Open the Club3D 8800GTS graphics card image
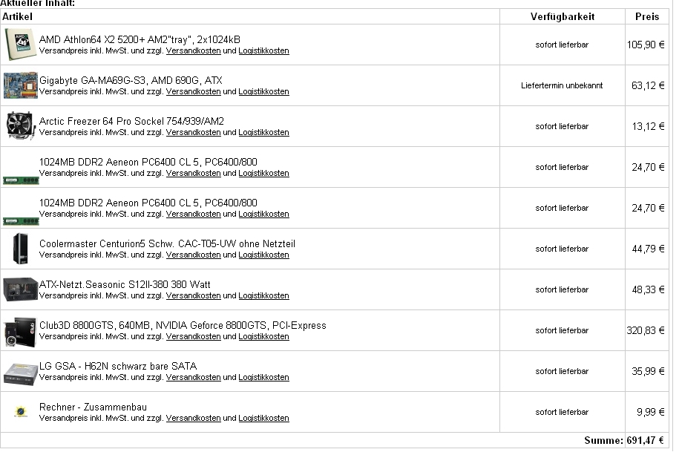Image resolution: width=682 pixels, height=452 pixels. (20, 332)
